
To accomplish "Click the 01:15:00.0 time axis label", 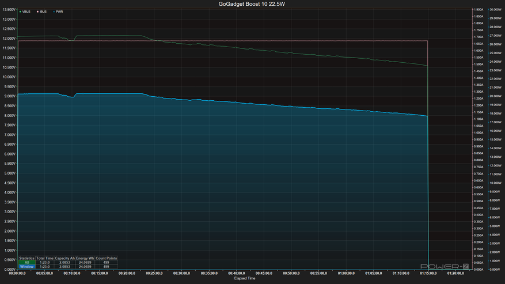I will click(428, 273).
